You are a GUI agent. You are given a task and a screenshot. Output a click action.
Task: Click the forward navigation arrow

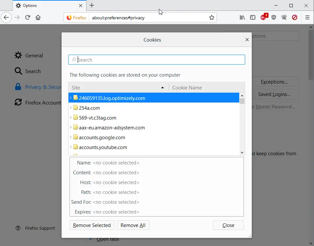17,17
